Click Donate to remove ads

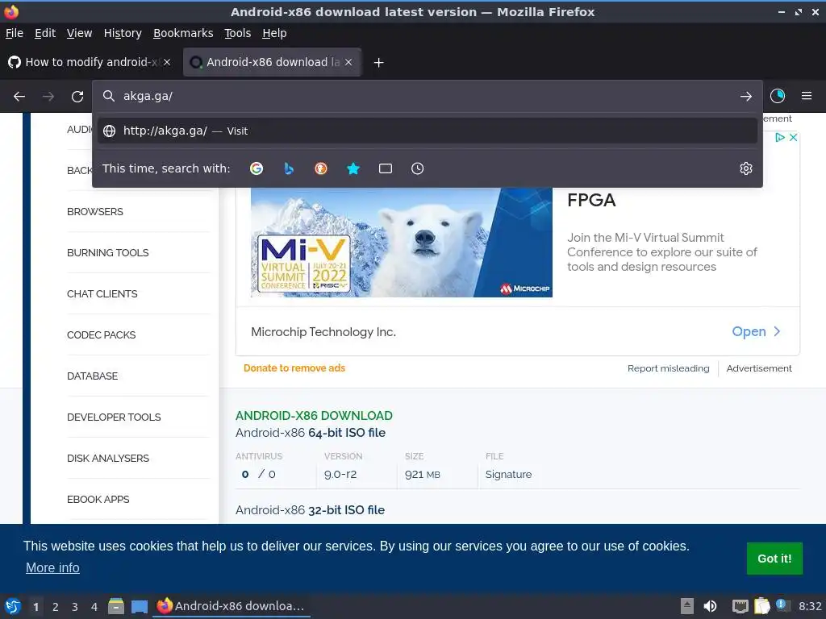[294, 368]
